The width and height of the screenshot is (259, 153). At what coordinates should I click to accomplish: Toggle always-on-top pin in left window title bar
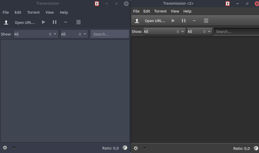coord(97,3)
